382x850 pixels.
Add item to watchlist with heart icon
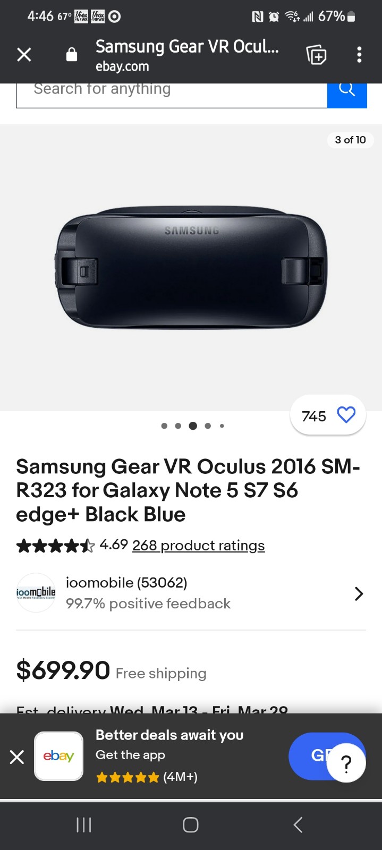click(346, 415)
